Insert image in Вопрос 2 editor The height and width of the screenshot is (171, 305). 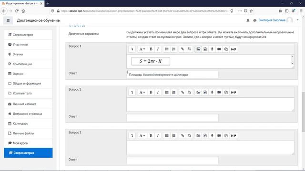point(198,93)
